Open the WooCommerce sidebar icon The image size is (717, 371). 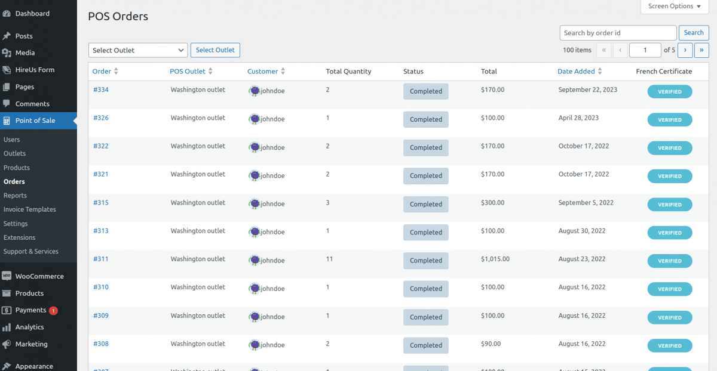[8, 276]
